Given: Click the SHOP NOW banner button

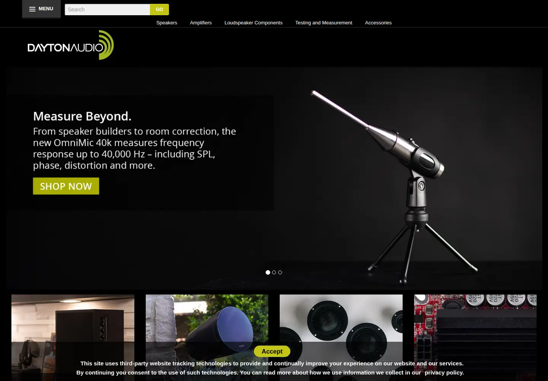Looking at the screenshot, I should click(x=66, y=186).
